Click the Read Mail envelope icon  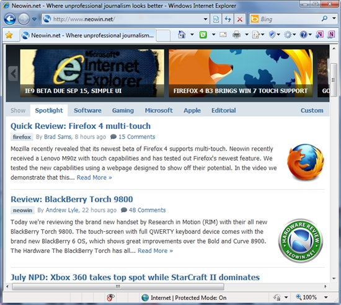click(223, 35)
